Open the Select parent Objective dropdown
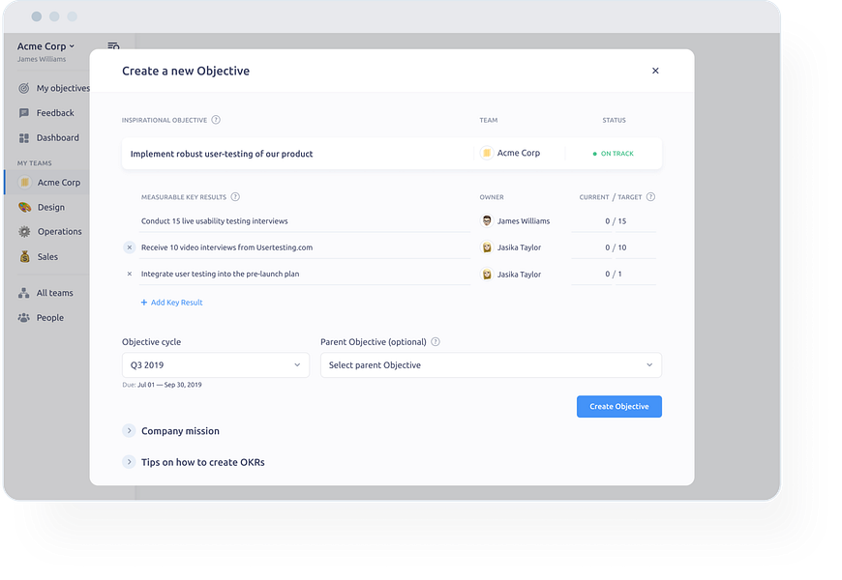 coord(491,364)
